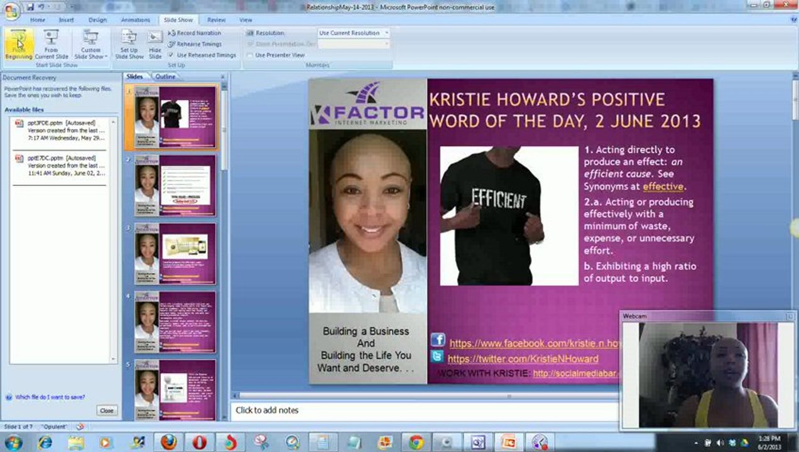Close the Webcam window
The height and width of the screenshot is (452, 799).
point(790,316)
